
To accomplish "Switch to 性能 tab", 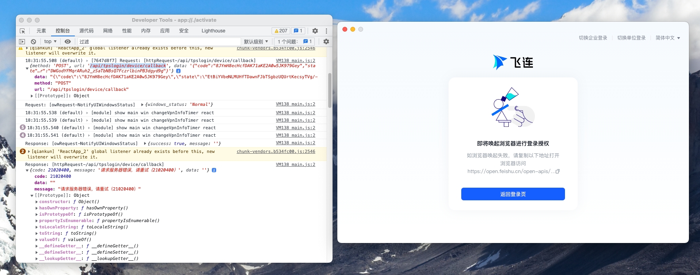I will pos(127,31).
